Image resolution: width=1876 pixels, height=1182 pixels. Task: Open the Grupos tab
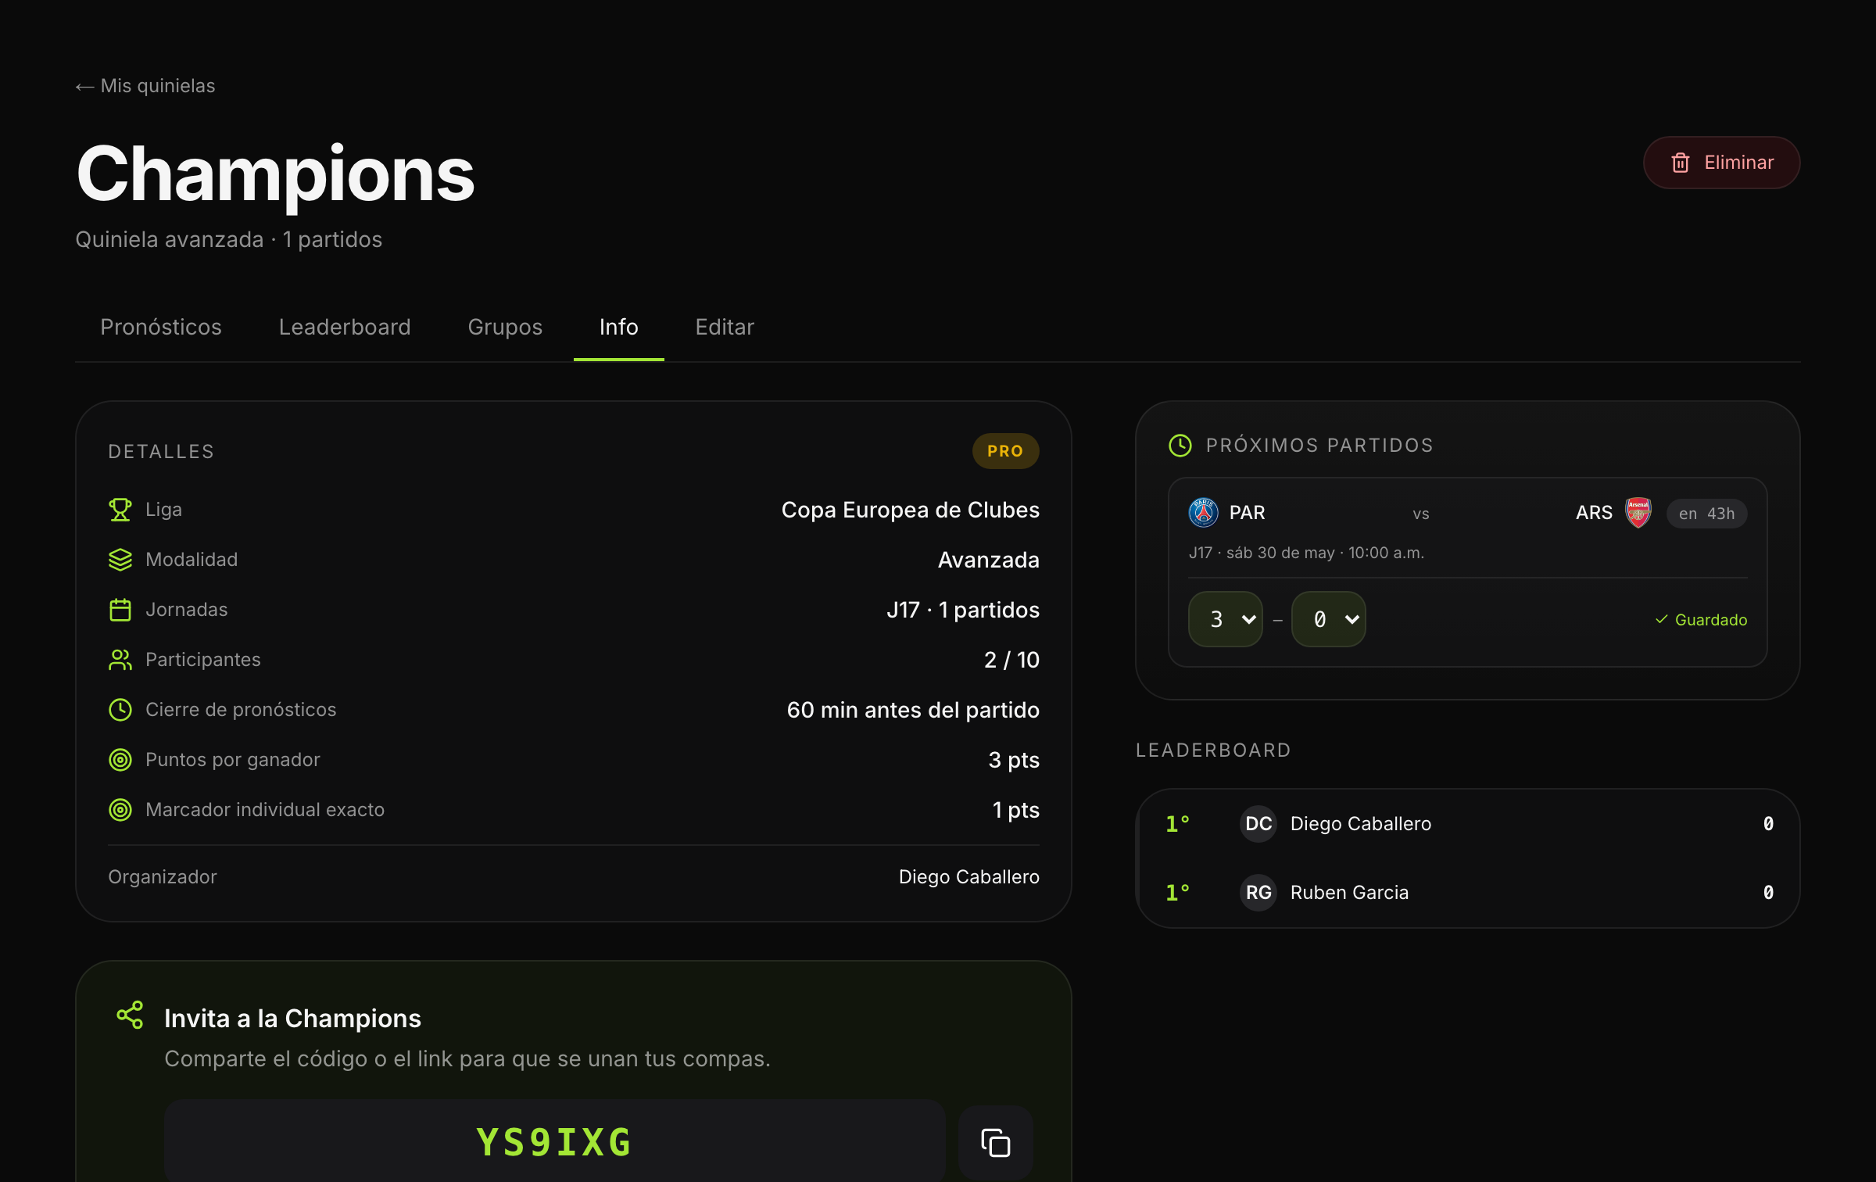point(505,327)
